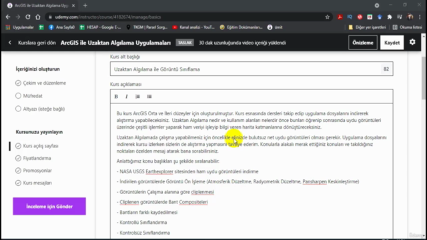Reload the Udemy page

tap(28, 17)
